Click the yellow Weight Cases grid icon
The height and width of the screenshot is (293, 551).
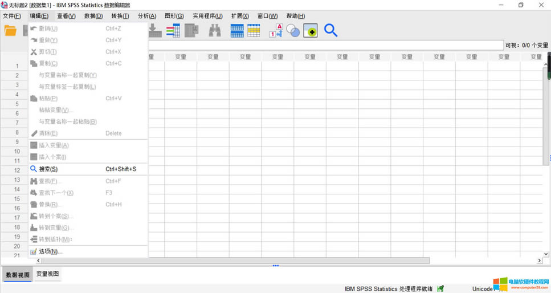click(254, 31)
